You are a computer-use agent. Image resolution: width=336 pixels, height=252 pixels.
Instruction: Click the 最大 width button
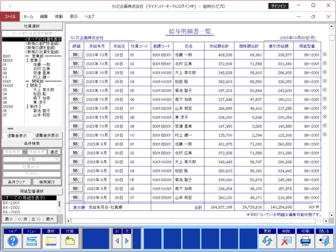pyautogui.click(x=50, y=219)
